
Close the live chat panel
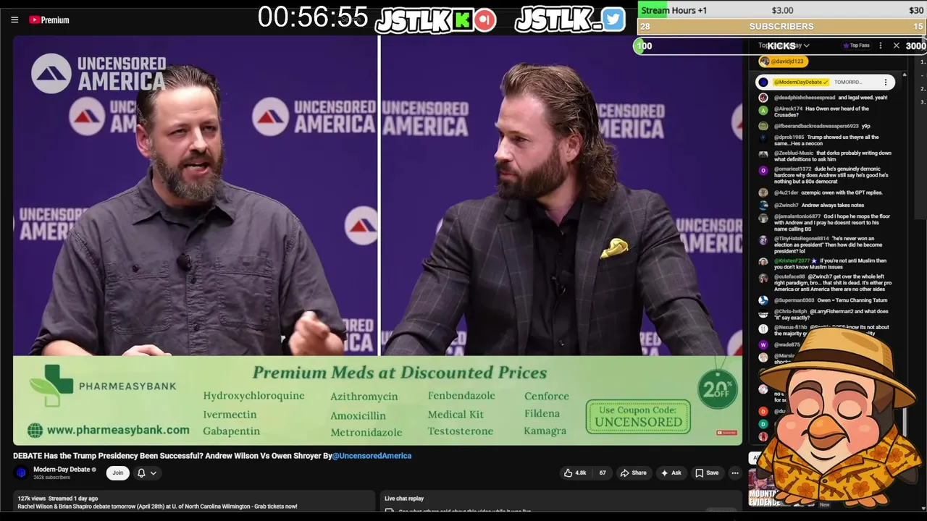(x=896, y=46)
